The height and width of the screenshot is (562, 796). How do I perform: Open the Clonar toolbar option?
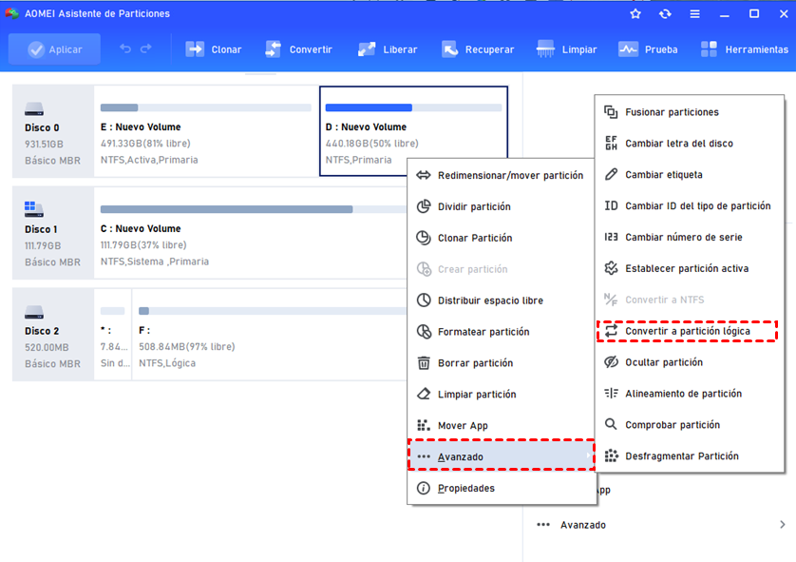pos(213,49)
